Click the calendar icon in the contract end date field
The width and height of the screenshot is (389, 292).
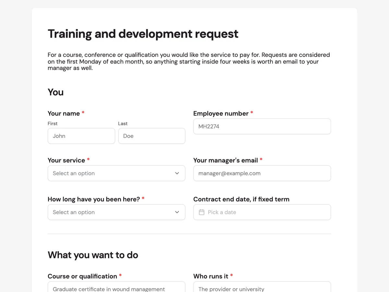tap(202, 212)
